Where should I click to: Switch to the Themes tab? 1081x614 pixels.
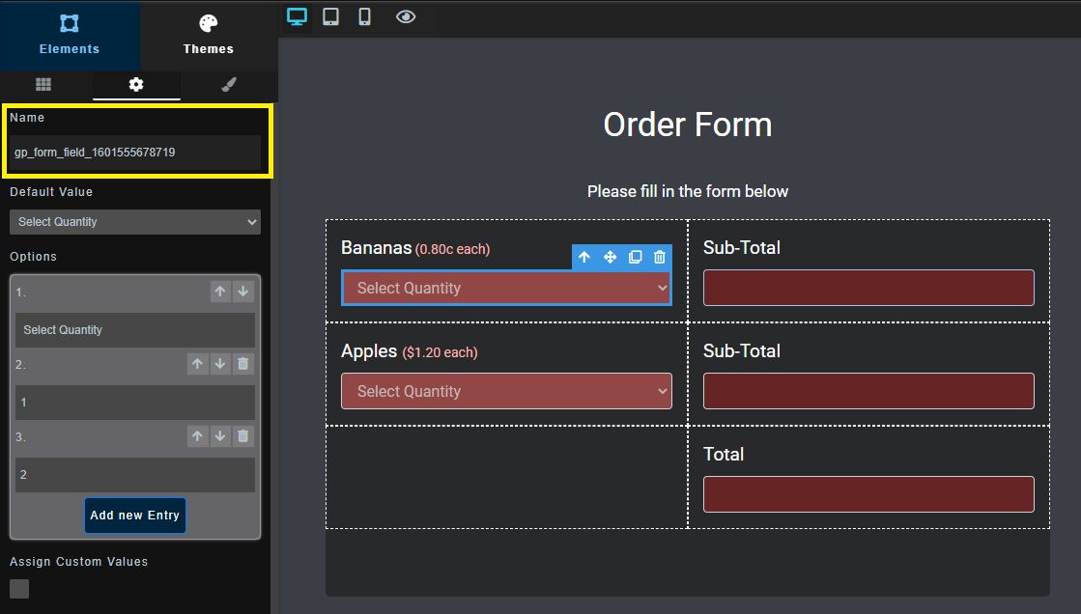click(x=209, y=35)
